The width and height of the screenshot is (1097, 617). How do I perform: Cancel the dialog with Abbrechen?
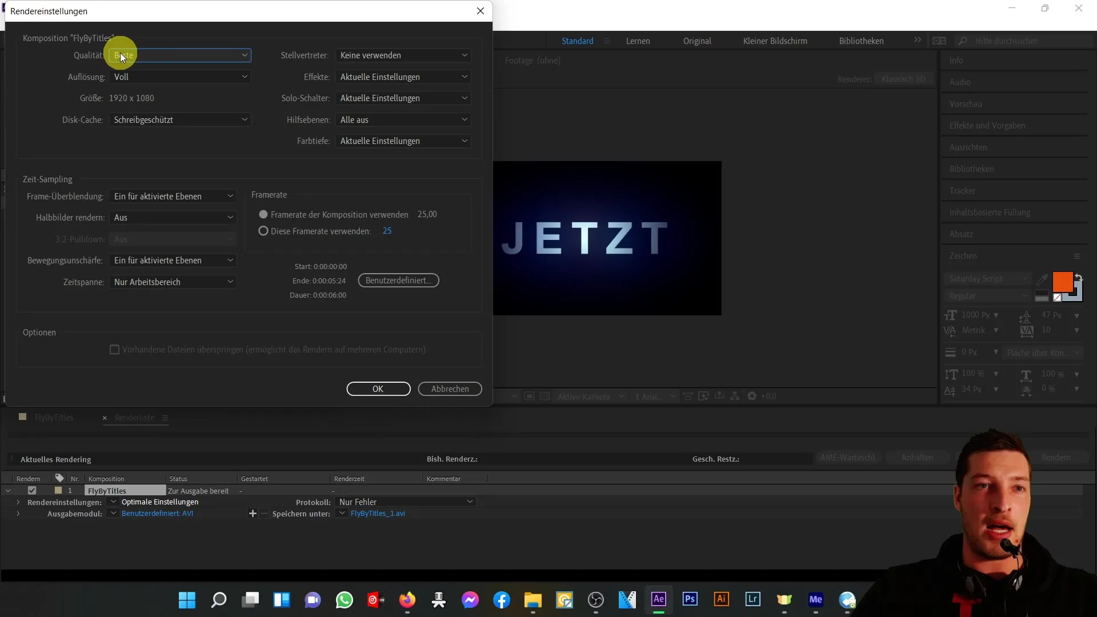[450, 388]
